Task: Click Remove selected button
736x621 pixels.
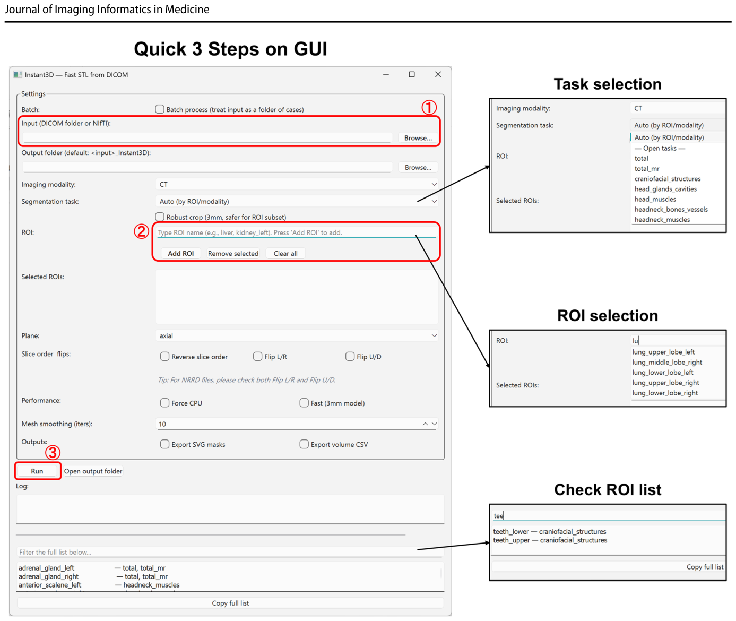Action: (233, 253)
